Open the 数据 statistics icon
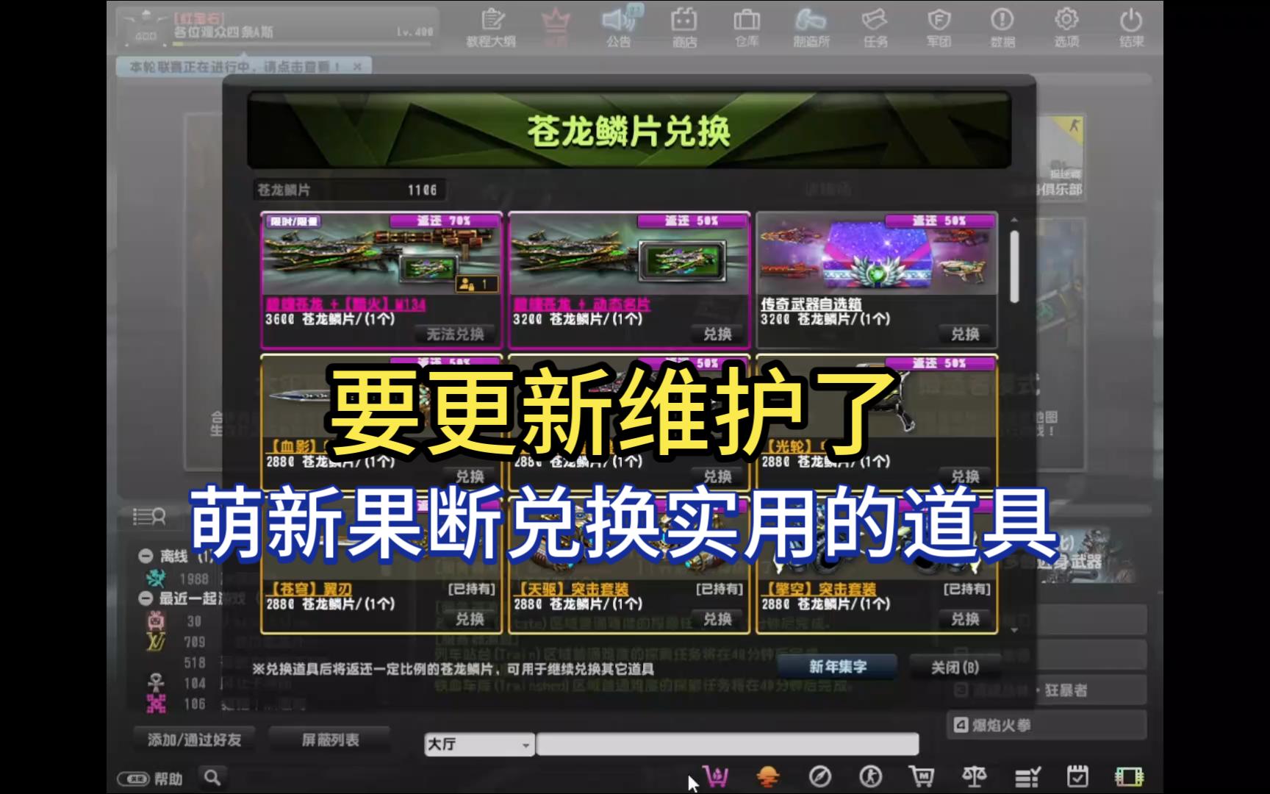This screenshot has height=794, width=1270. click(x=1002, y=27)
